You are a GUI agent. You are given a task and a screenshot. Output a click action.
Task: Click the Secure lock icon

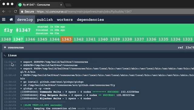click(22, 11)
